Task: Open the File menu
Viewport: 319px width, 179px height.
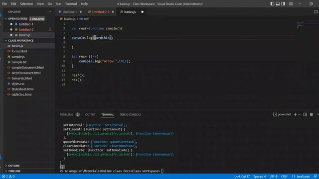Action: pos(4,4)
